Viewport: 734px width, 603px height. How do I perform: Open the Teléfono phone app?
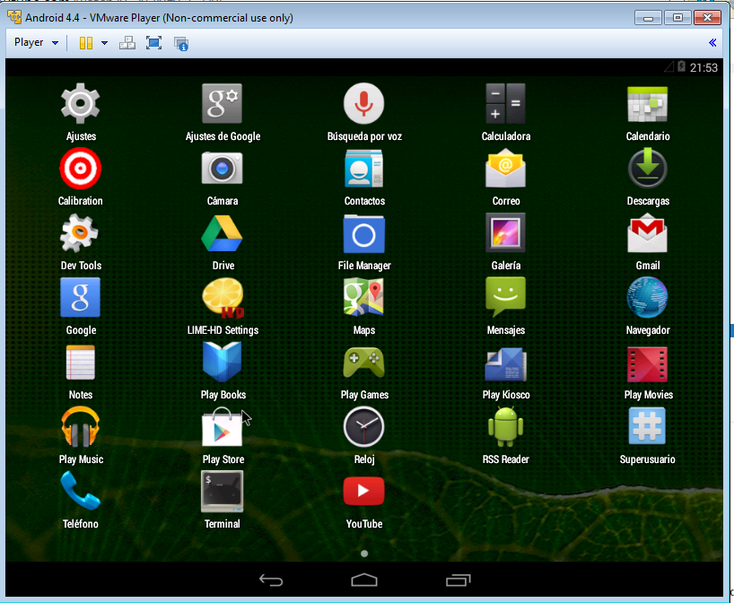pyautogui.click(x=81, y=491)
